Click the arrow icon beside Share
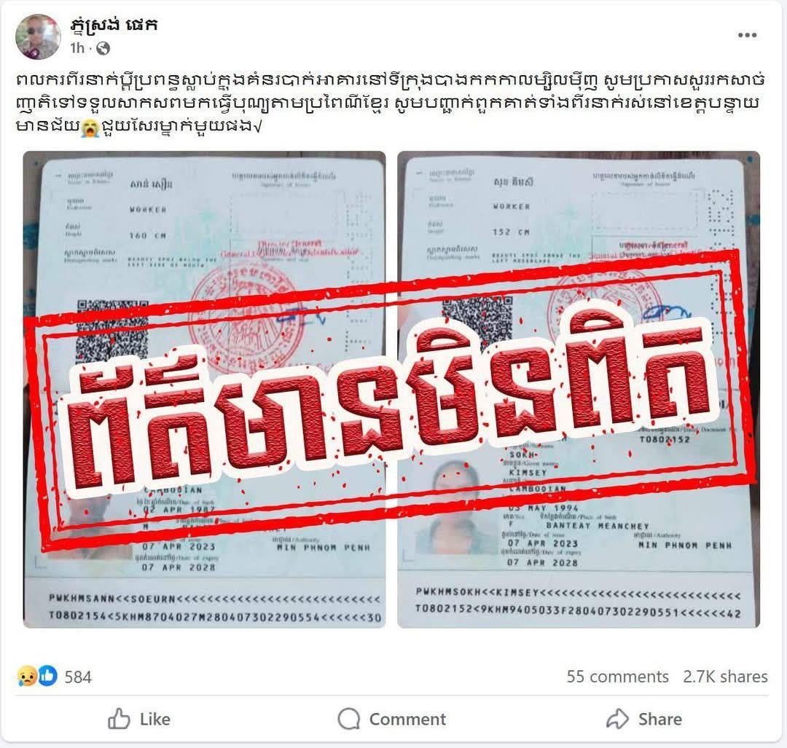The image size is (787, 748). (x=617, y=718)
